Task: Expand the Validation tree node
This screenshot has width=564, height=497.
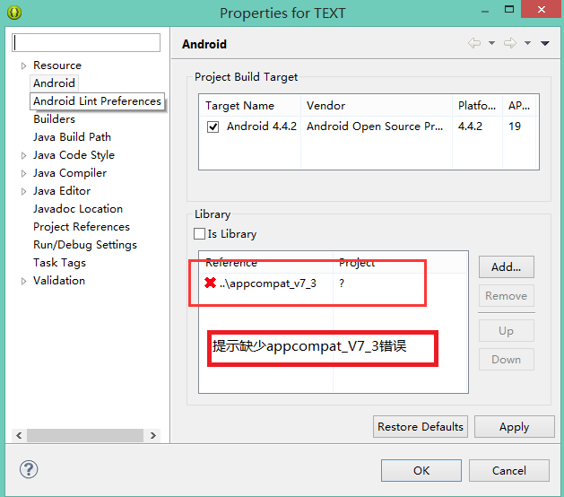Action: tap(23, 281)
